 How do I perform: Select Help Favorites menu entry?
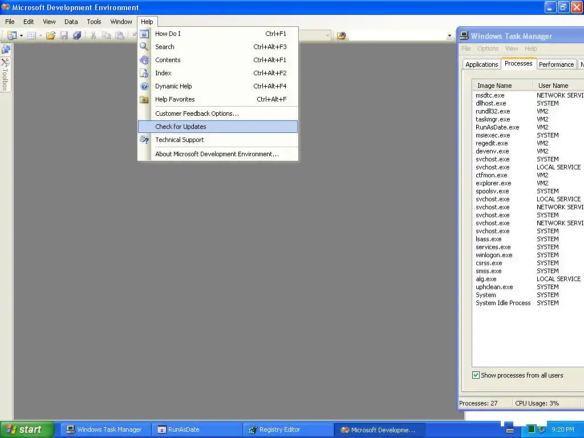coord(218,99)
